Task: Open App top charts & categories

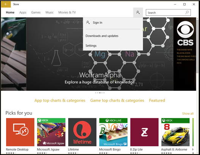Action: pos(60,101)
